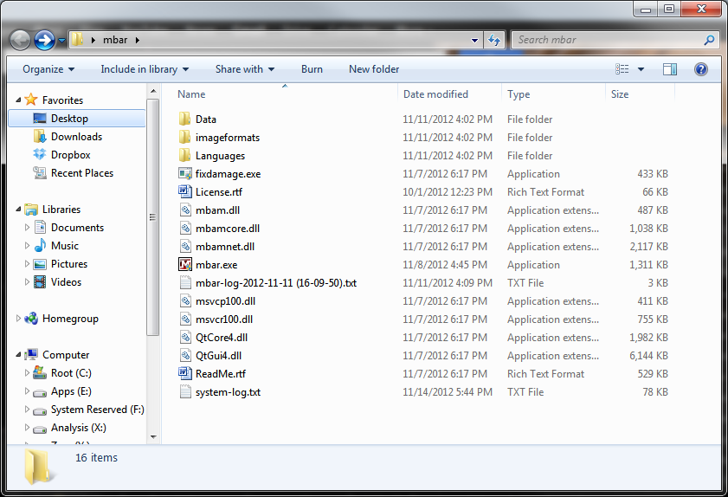Select the fixdamage.exe file icon

[x=184, y=174]
